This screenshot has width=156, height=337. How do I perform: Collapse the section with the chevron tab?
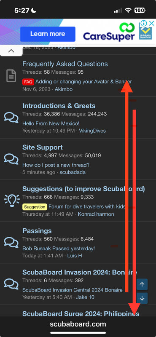(x=11, y=51)
